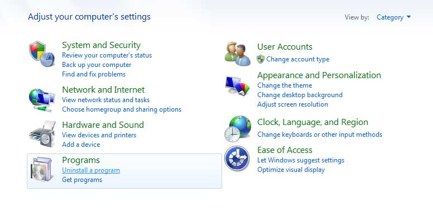Choose Change desktop background

tap(300, 95)
